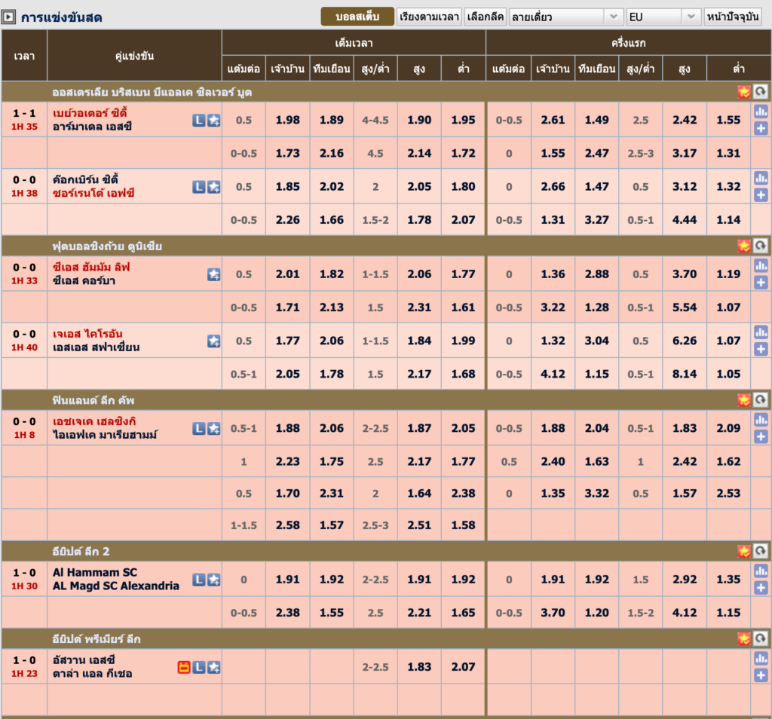Image resolution: width=772 pixels, height=719 pixels.
Task: Click the เรียงตามเวลา sort option
Action: pos(429,17)
